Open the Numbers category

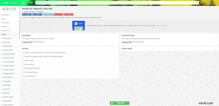(4, 26)
